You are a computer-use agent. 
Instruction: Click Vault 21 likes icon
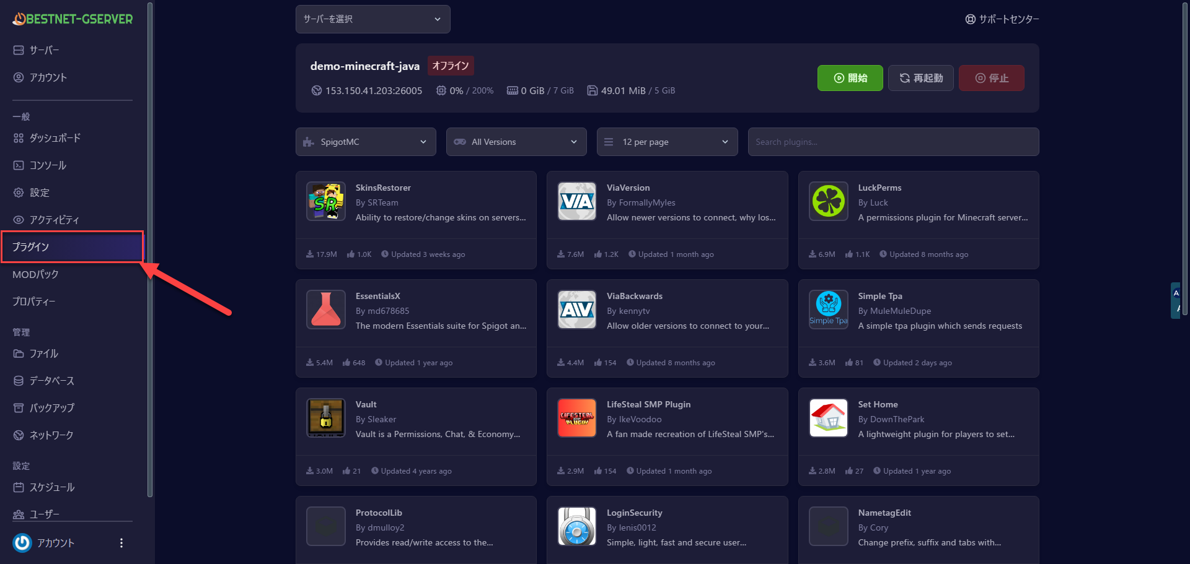[346, 471]
